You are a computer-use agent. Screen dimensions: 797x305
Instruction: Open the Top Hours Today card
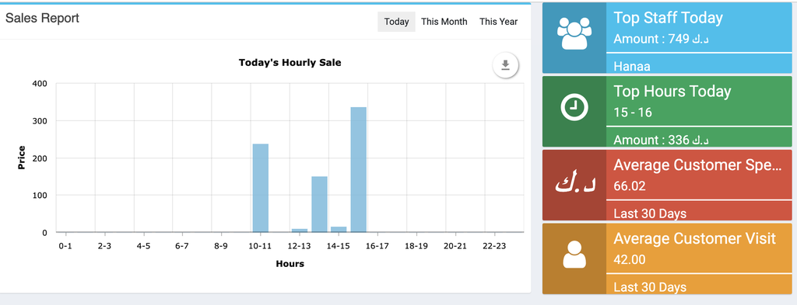(667, 112)
